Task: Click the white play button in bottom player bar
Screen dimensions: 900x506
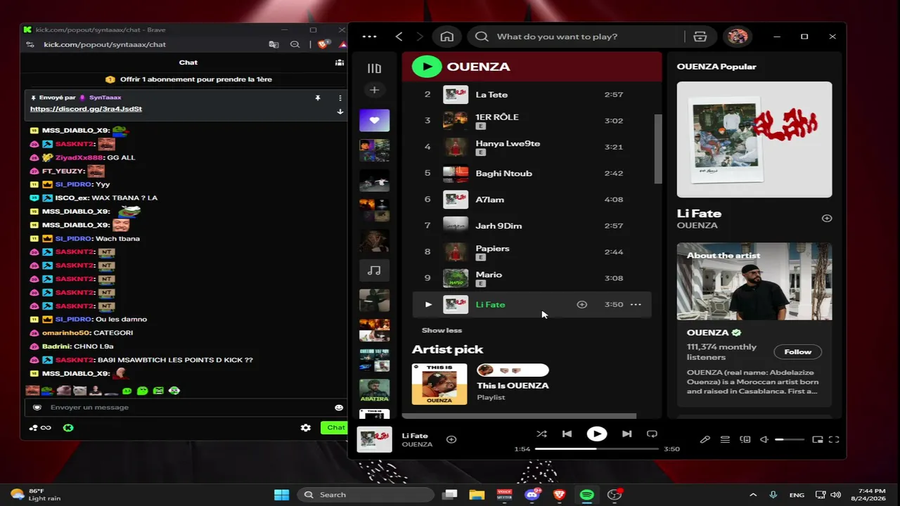Action: (597, 434)
